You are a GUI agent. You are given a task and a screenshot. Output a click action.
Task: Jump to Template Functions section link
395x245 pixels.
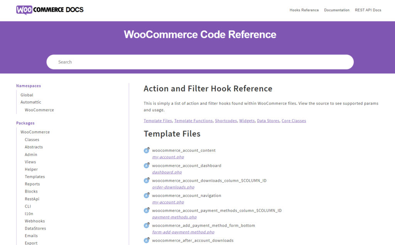coord(194,121)
